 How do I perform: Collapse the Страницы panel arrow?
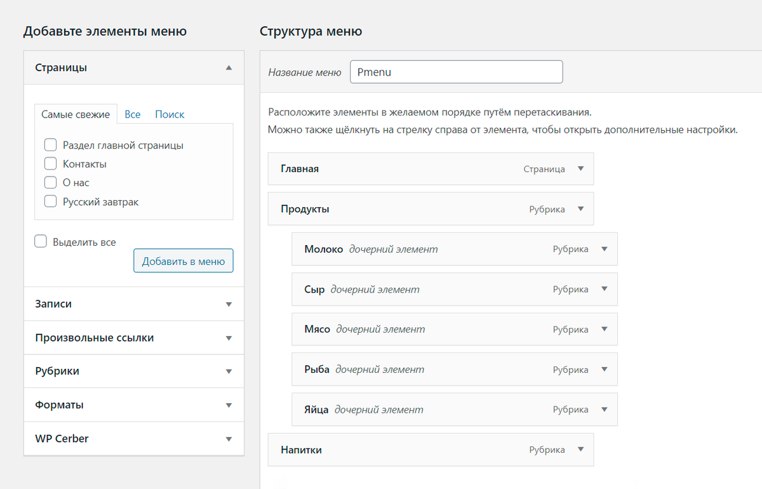229,67
